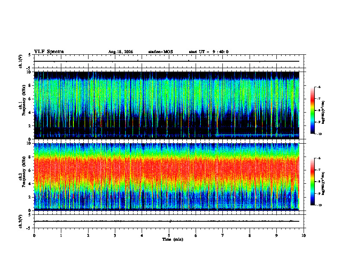Select the "Aug.18, 2026" date label
Screen dimensions: 342x264
point(120,52)
